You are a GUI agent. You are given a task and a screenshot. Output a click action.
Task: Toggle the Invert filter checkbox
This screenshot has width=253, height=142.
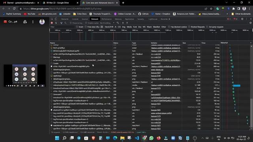(x=77, y=27)
